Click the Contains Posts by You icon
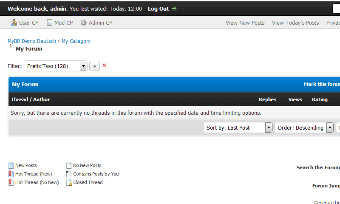The image size is (340, 204). pyautogui.click(x=69, y=174)
